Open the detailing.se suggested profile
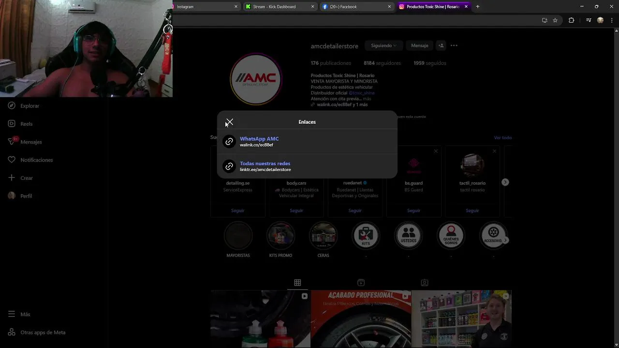This screenshot has width=619, height=348. [237, 183]
